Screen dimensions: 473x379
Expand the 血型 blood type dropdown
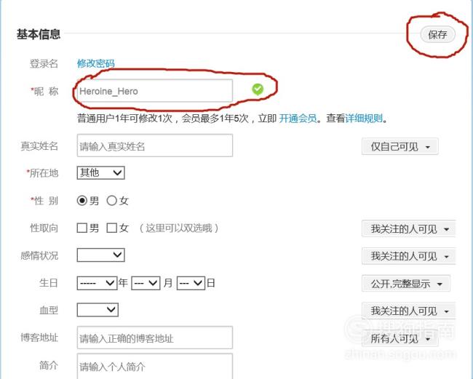coord(98,310)
